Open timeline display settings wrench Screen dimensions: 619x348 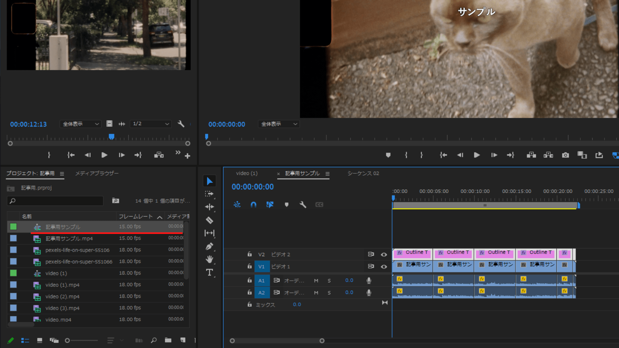pyautogui.click(x=302, y=205)
